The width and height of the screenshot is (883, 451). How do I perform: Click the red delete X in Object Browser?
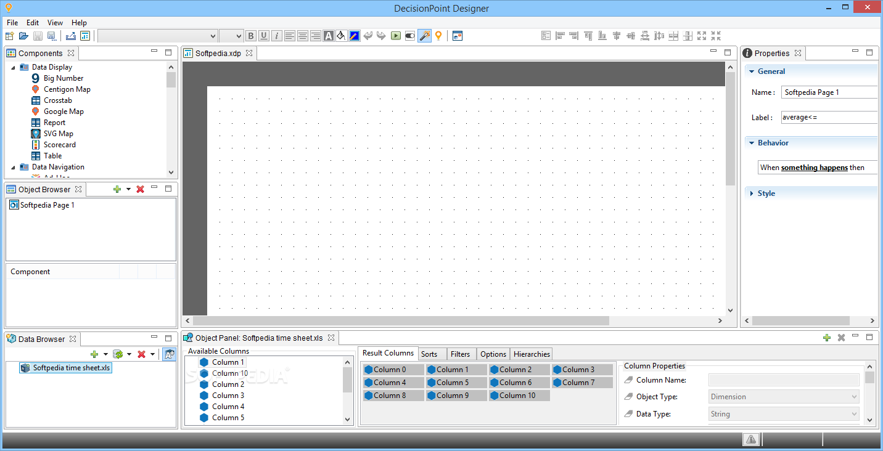pos(140,189)
